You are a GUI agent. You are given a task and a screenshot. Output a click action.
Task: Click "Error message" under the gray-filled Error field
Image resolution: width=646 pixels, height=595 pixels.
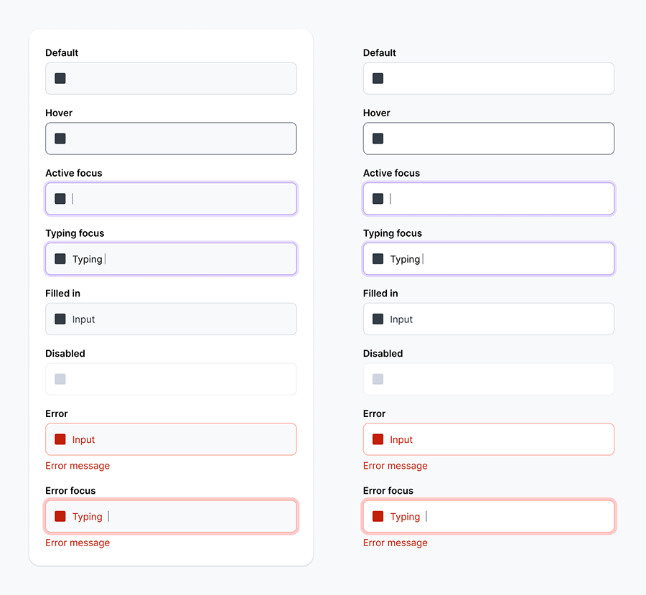(x=78, y=466)
